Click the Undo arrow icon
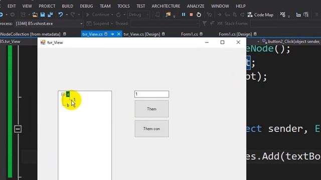 point(60,14)
